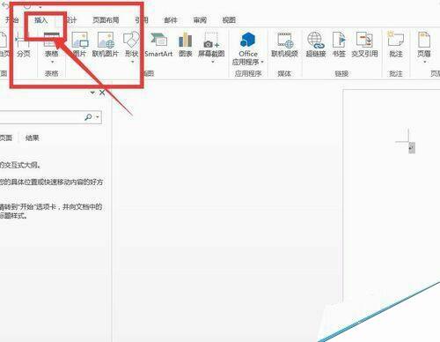Viewport: 440px width, 342px height.
Task: Expand the 屏幕截图 dropdown arrow
Action: tap(213, 62)
